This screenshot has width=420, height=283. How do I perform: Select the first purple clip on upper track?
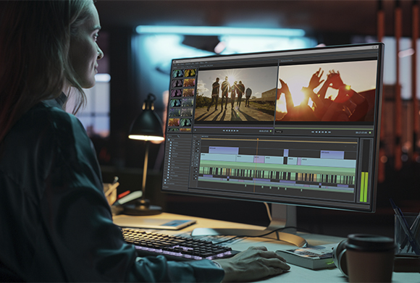click(x=224, y=151)
